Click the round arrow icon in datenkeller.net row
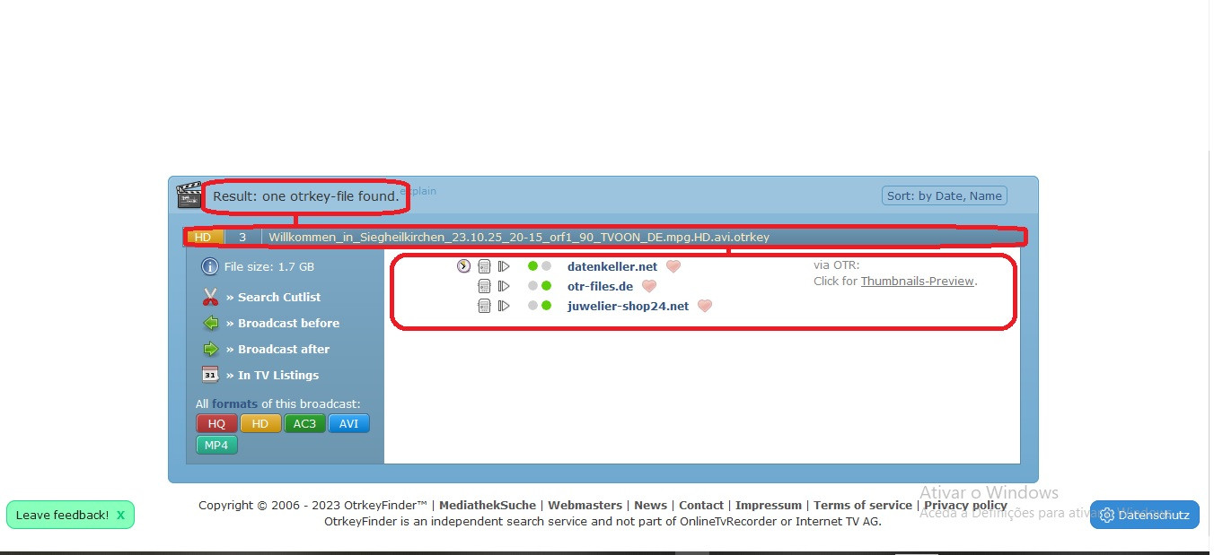1214x555 pixels. (x=463, y=266)
